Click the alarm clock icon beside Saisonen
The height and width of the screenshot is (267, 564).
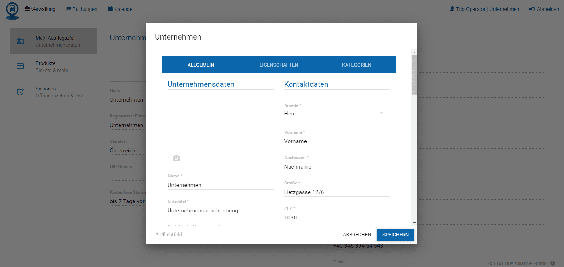click(x=20, y=92)
